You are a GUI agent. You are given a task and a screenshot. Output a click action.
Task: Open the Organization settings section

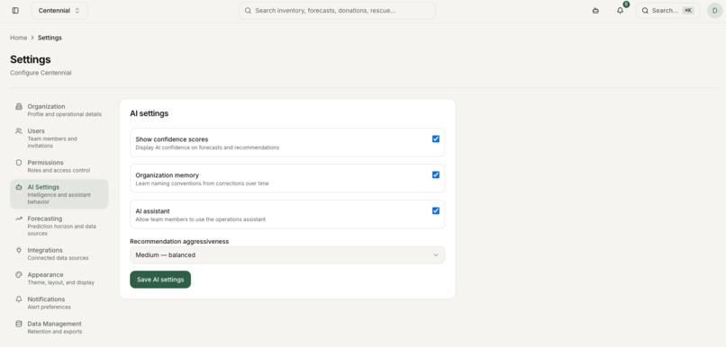[59, 110]
